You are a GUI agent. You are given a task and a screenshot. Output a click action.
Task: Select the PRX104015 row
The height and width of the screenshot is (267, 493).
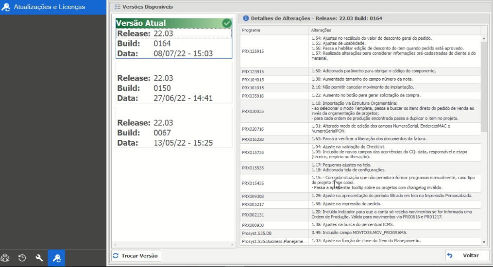click(x=360, y=80)
